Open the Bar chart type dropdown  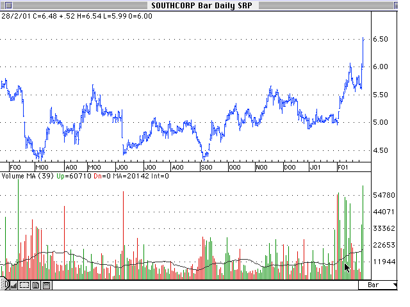tap(377, 285)
